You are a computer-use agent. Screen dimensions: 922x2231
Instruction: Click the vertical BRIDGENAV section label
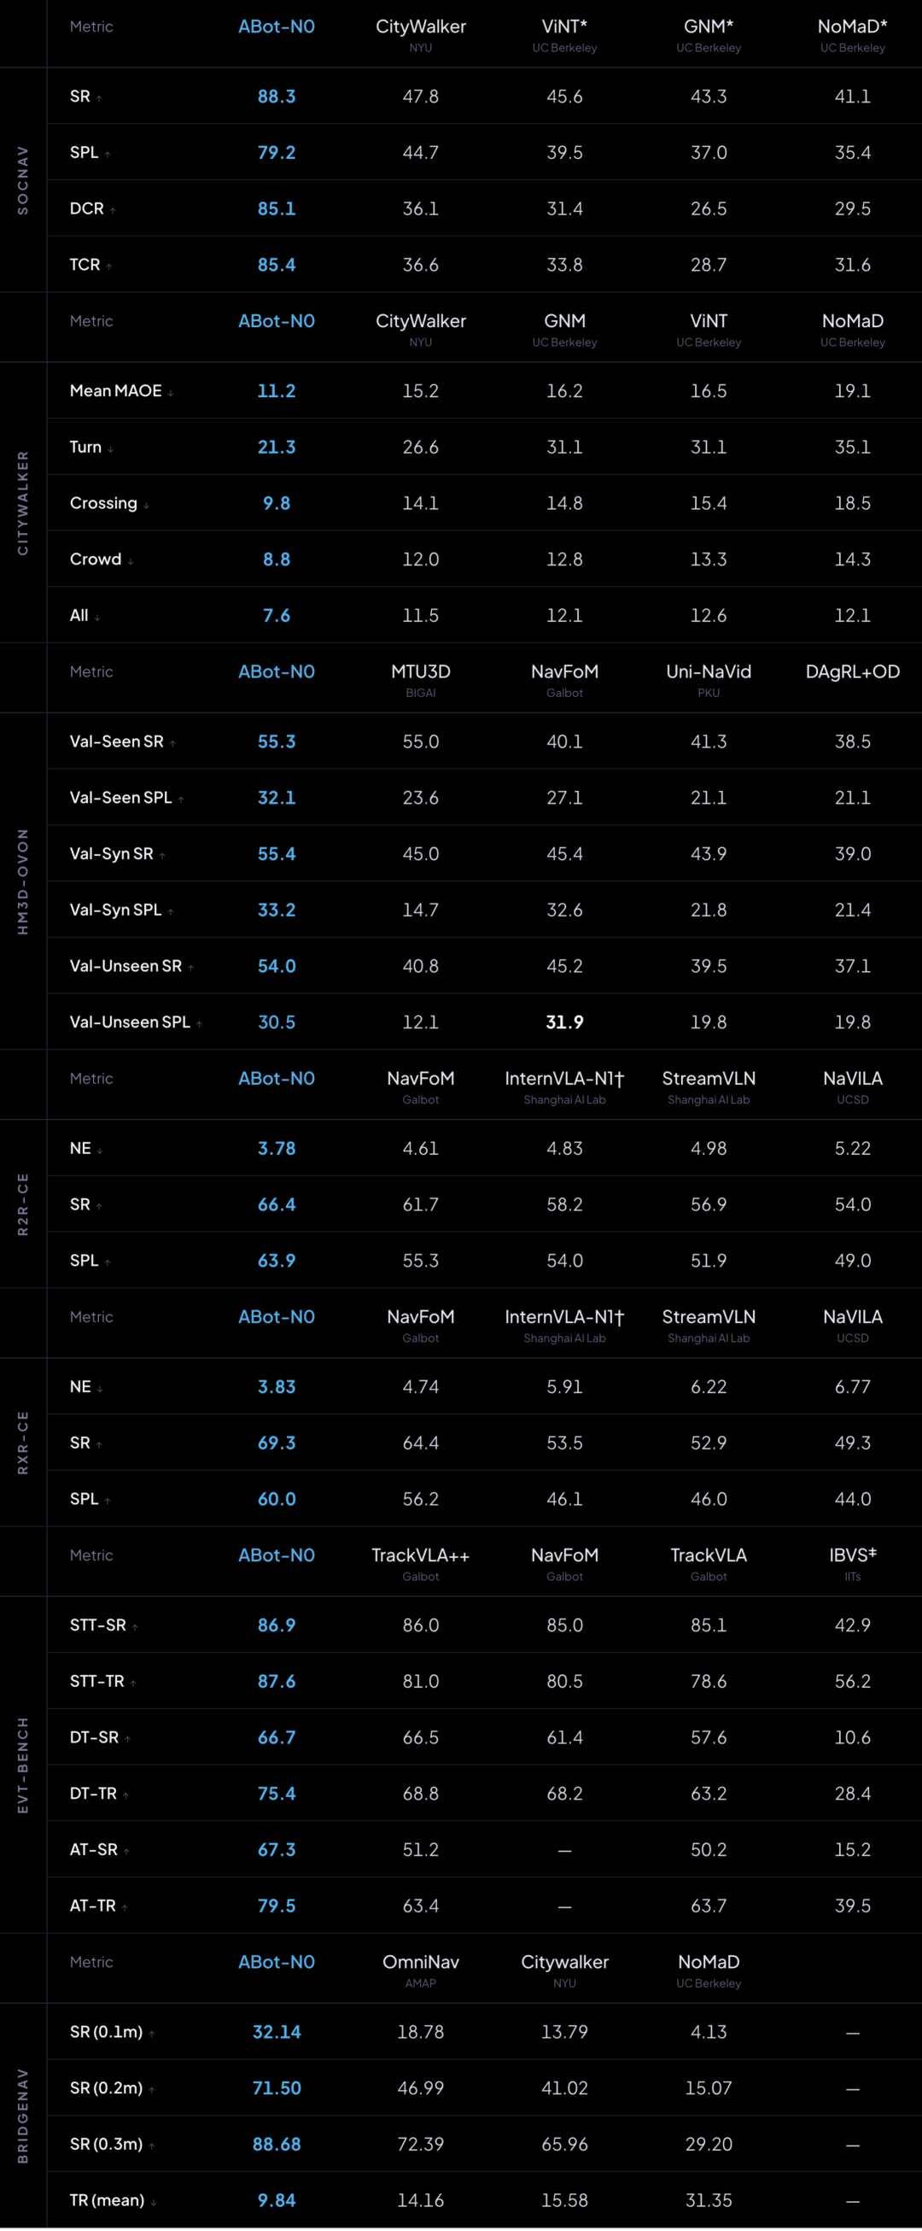[23, 2116]
